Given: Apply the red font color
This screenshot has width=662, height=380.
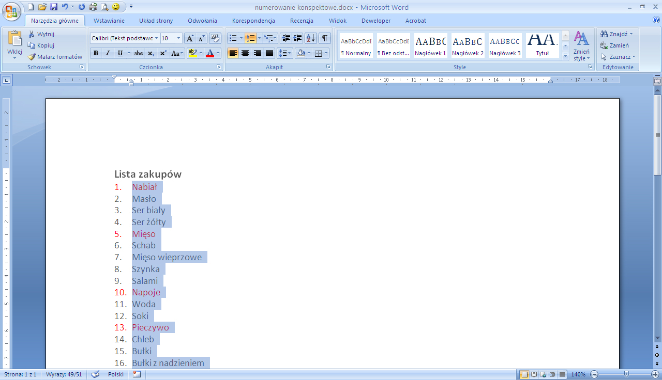Looking at the screenshot, I should (210, 53).
